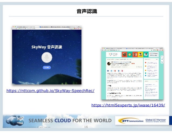Click Twitter share icon in article
The height and width of the screenshot is (133, 172).
111,71
